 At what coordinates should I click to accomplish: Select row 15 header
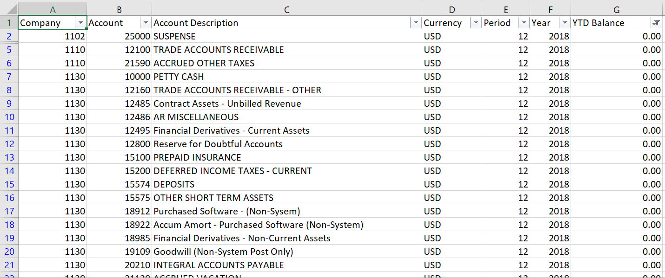pyautogui.click(x=9, y=184)
